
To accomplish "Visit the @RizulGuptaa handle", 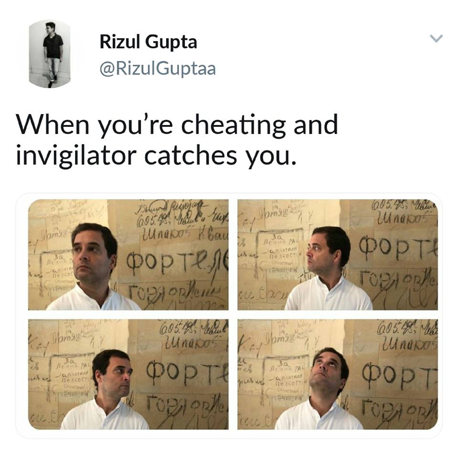I will click(x=158, y=69).
